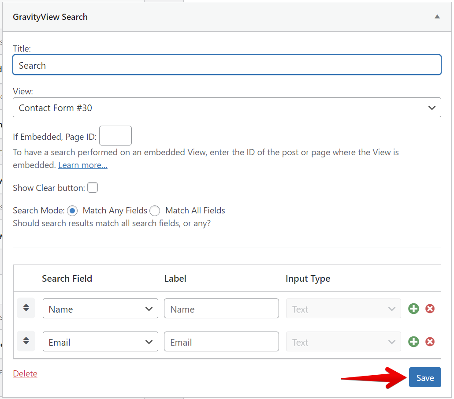Open the Learn more link
The image size is (454, 399).
tap(83, 164)
